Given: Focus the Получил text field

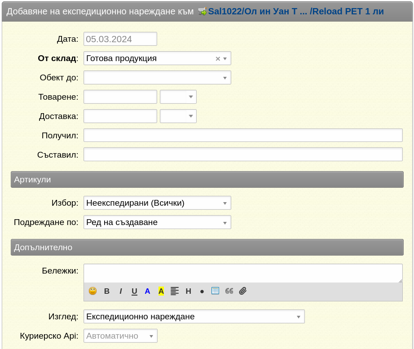Looking at the screenshot, I should (243, 135).
